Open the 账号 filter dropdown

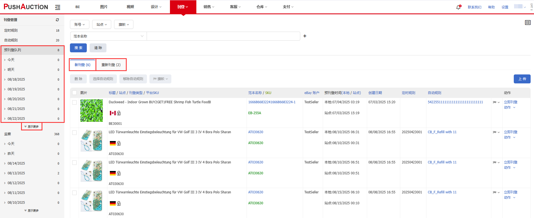pos(79,24)
